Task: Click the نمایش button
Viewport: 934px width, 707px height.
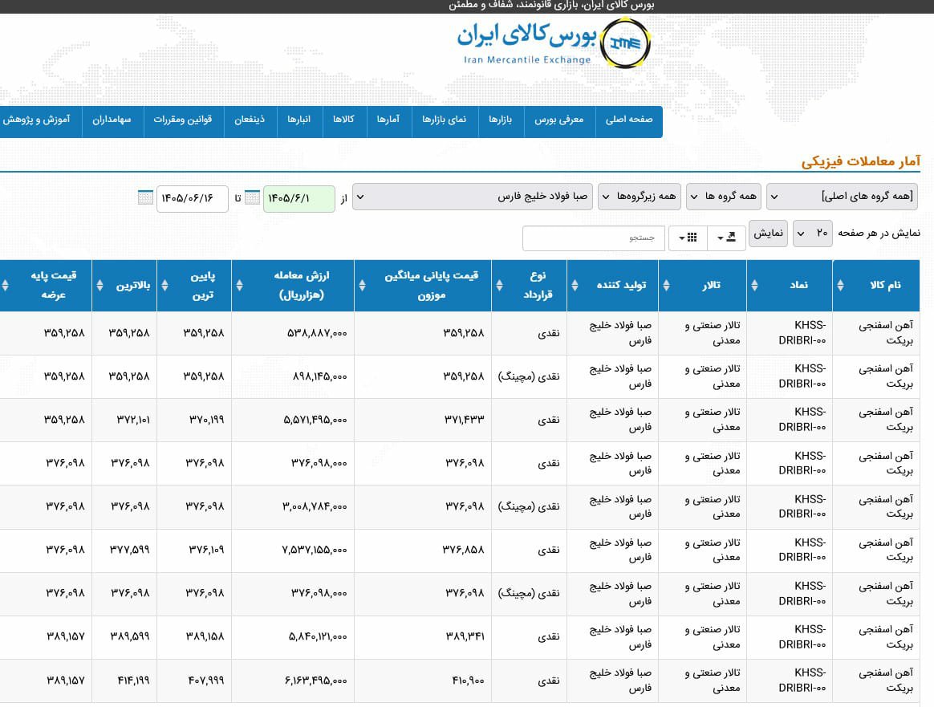Action: coord(769,233)
